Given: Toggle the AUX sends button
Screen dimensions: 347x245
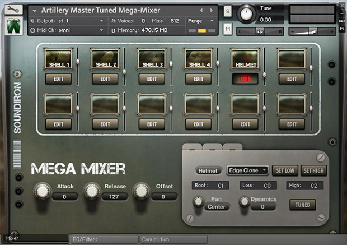Looking at the screenshot, I should point(342,21).
